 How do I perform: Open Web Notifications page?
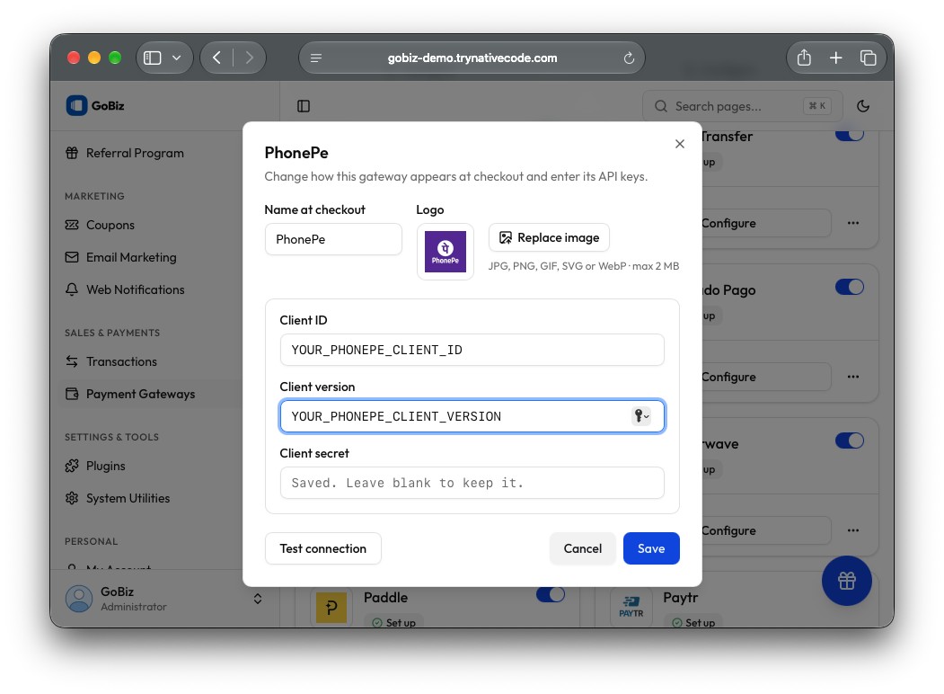click(136, 289)
